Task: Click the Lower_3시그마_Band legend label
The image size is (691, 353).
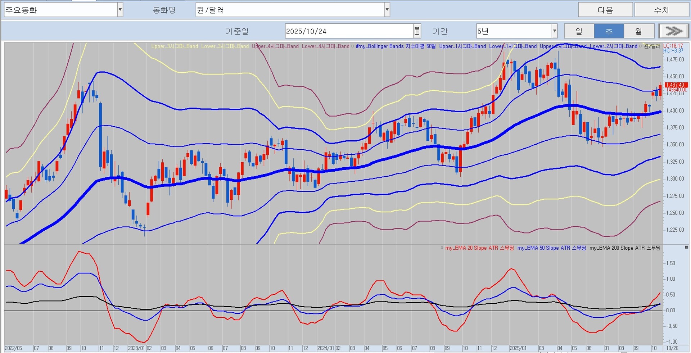Action: click(x=225, y=46)
